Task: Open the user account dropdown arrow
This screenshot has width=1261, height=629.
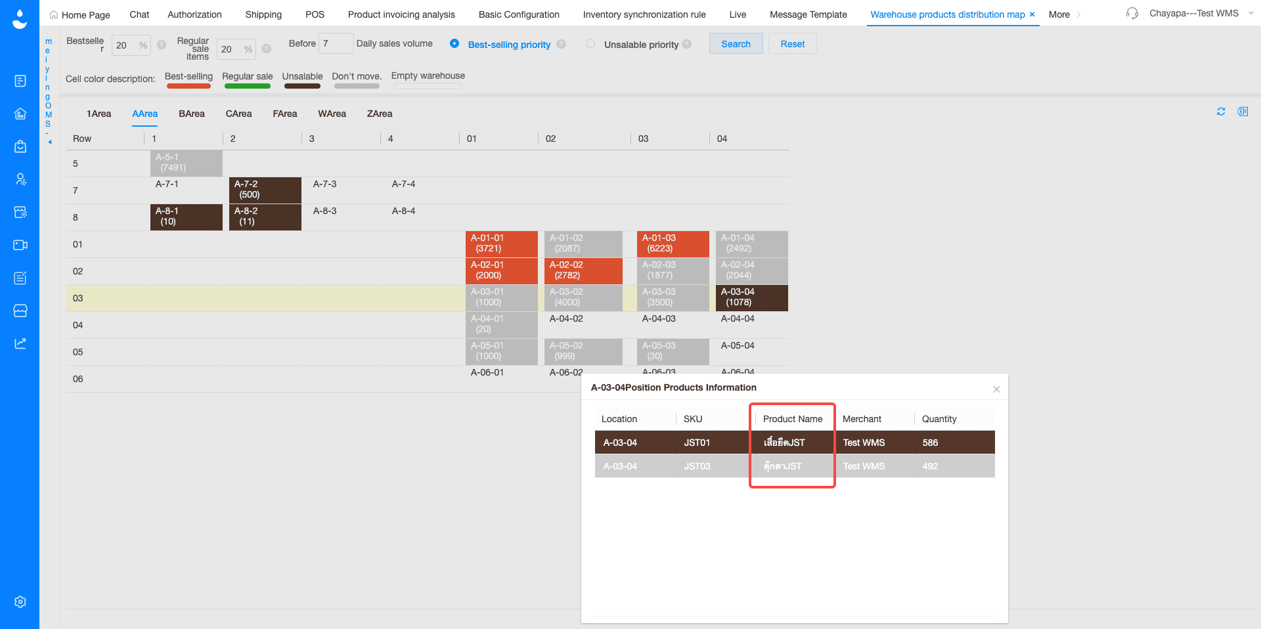Action: 1250,13
